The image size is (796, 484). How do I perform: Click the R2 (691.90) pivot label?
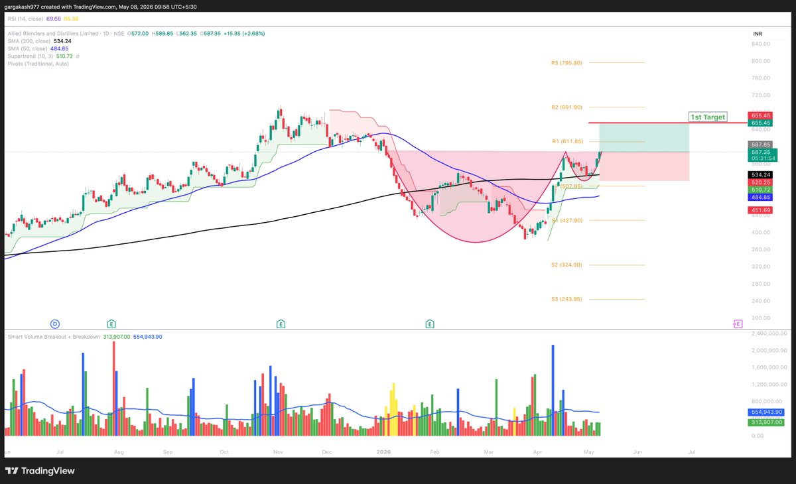tap(566, 107)
